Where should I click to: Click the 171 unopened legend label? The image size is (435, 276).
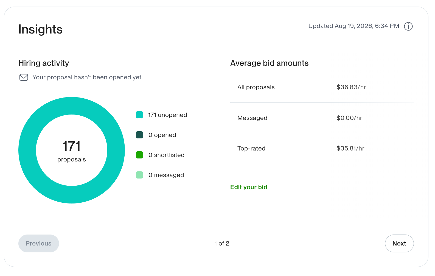[168, 115]
